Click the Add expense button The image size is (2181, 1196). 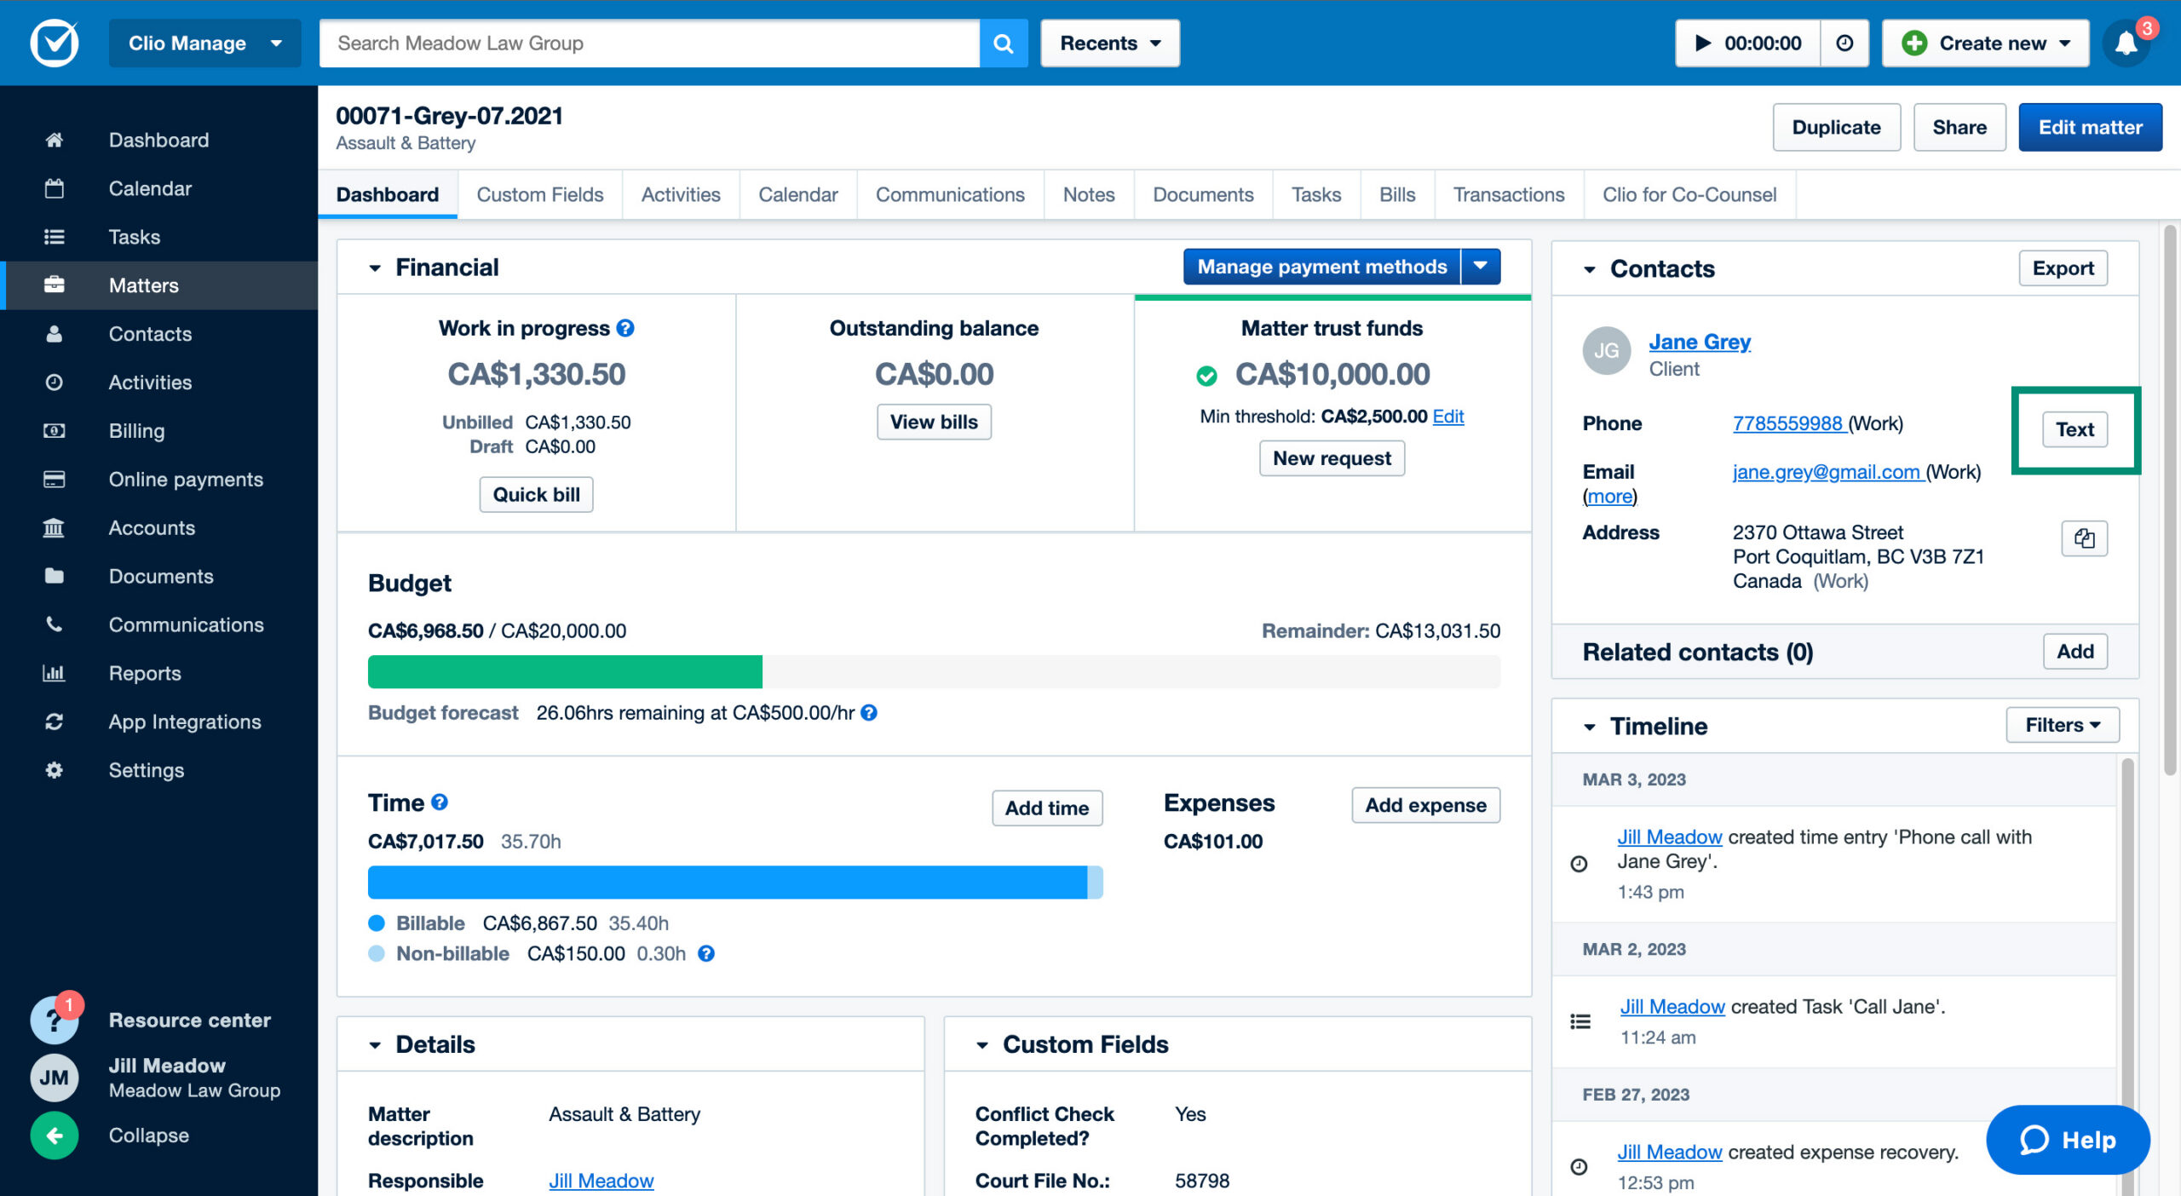tap(1425, 805)
